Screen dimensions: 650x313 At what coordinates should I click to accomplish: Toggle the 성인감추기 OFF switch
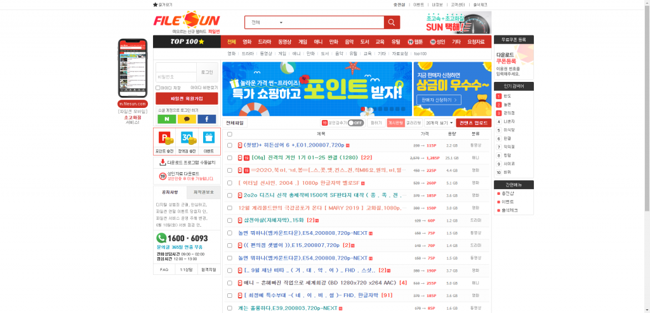355,123
